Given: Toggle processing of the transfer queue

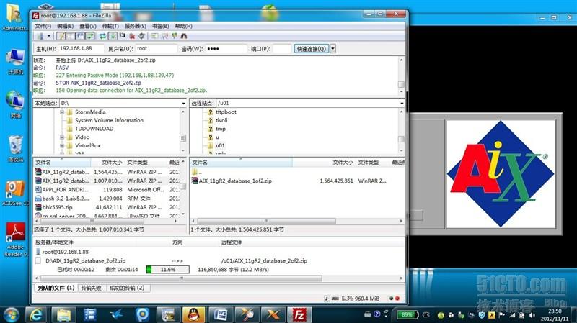Looking at the screenshot, I should click(113, 36).
